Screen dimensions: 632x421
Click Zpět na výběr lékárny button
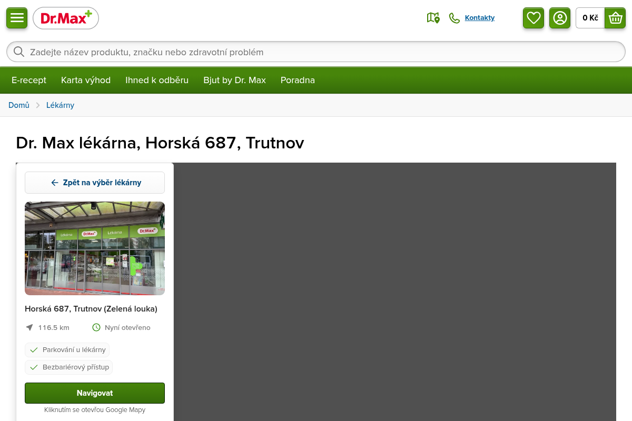(95, 183)
